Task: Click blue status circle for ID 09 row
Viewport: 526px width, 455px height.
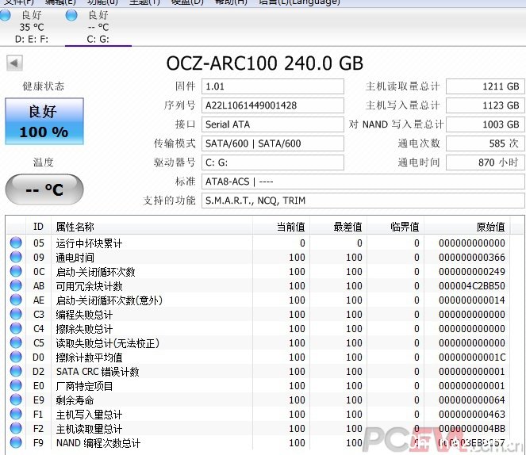Action: [x=16, y=257]
